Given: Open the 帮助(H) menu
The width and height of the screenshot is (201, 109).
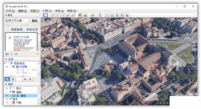Looking at the screenshot, I should 72,11.
